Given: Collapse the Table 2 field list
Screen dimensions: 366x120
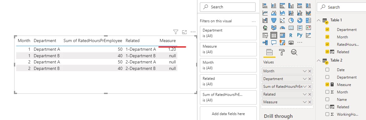Looking at the screenshot, I should tap(319, 61).
